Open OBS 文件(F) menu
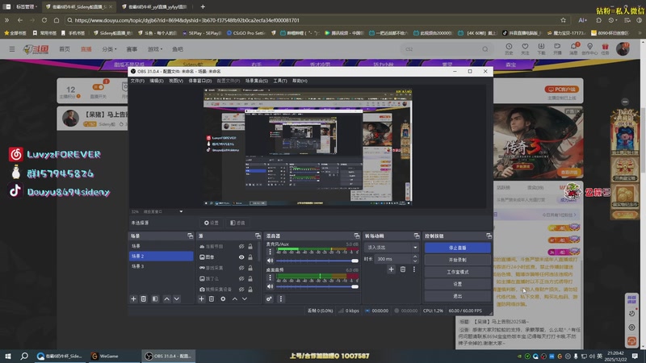646x363 pixels. click(x=137, y=81)
